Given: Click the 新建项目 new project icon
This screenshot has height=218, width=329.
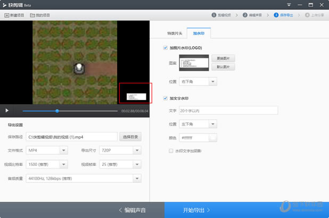Looking at the screenshot, I should 7,15.
